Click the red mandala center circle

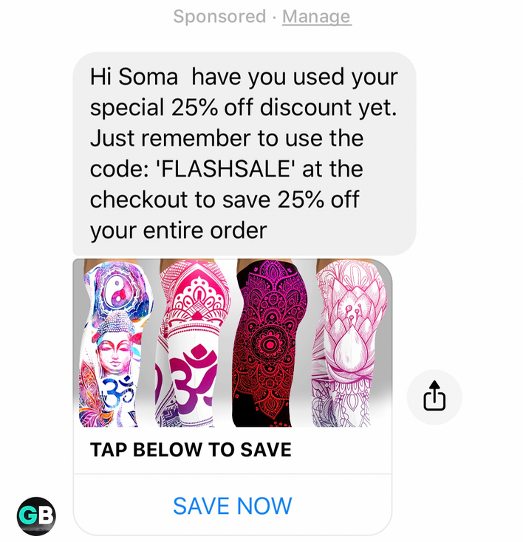pos(269,344)
